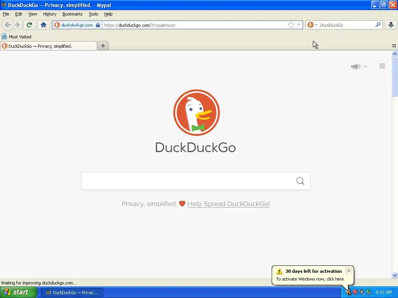Show all tabs with the grid icon
Image resolution: width=398 pixels, height=298 pixels.
coord(394,46)
